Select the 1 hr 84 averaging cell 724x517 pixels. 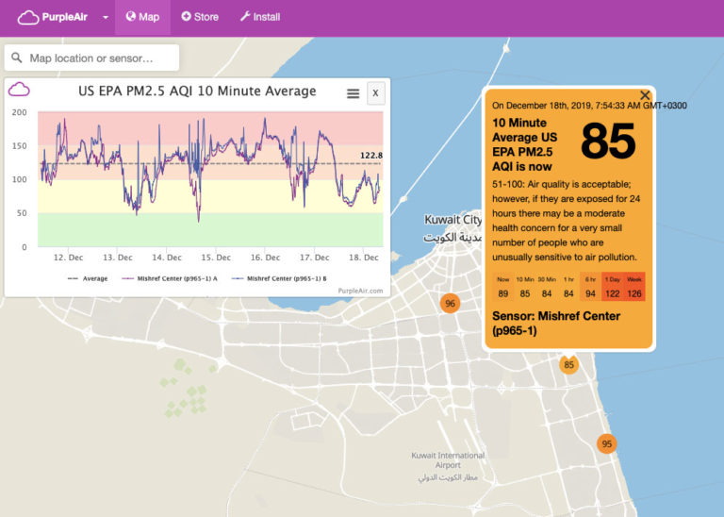coord(568,287)
